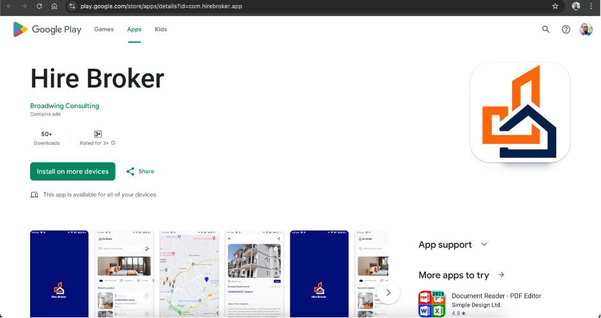The width and height of the screenshot is (601, 318).
Task: Click the Document Reader app icon
Action: point(432,304)
